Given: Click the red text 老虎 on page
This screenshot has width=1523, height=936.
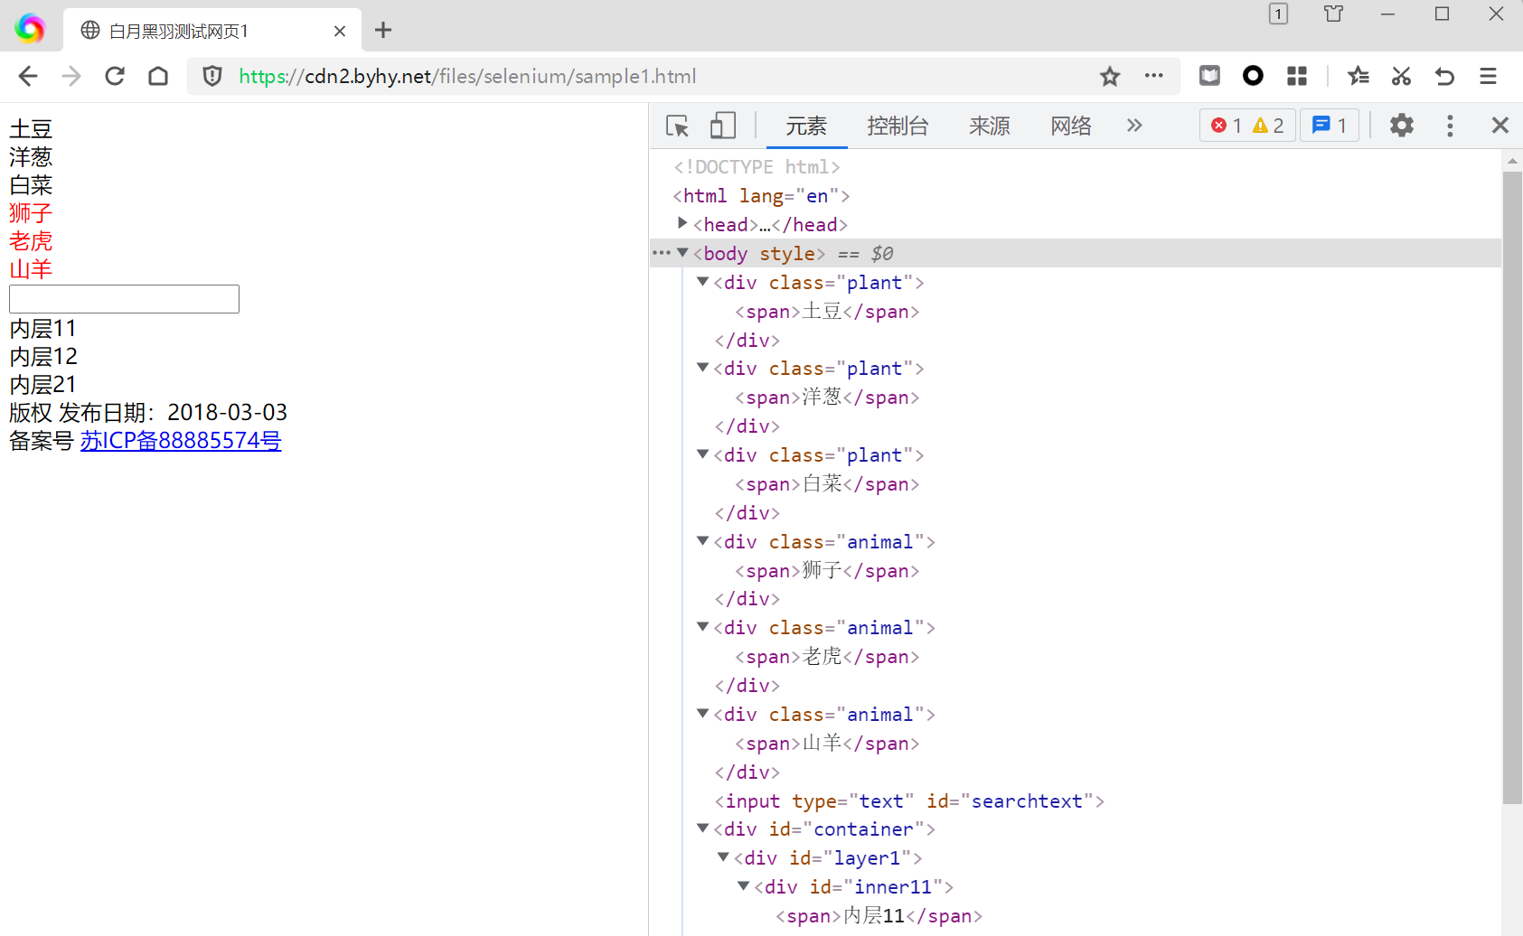Looking at the screenshot, I should 31,241.
